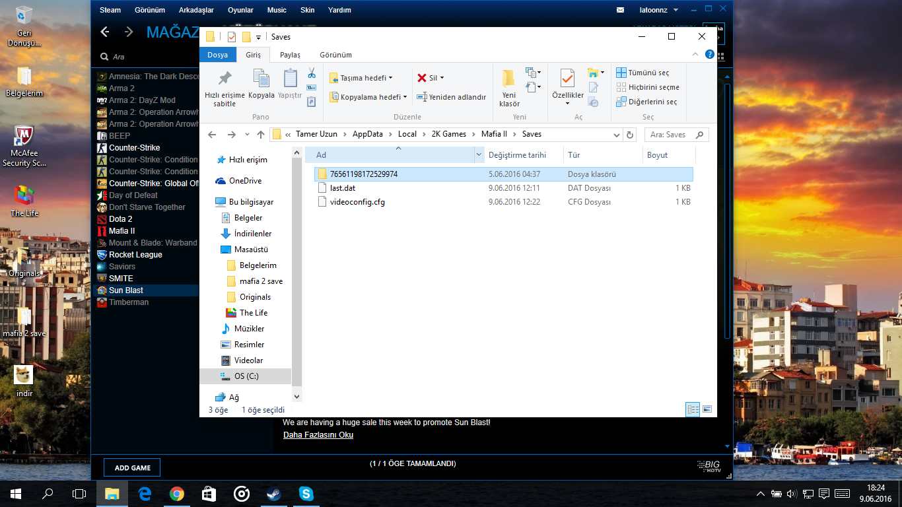Open Skype from the taskbar
Viewport: 902px width, 507px height.
click(x=306, y=493)
